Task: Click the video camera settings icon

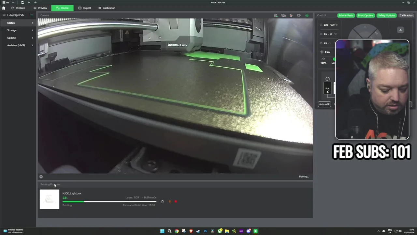Action: pyautogui.click(x=299, y=15)
